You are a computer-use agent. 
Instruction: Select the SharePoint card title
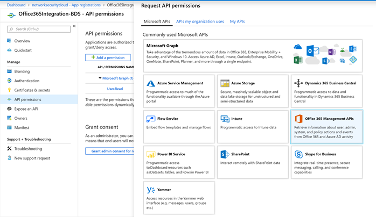[x=240, y=154]
